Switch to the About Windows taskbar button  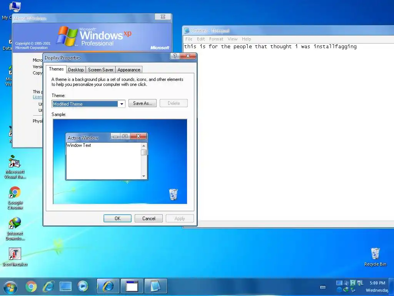tap(132, 286)
